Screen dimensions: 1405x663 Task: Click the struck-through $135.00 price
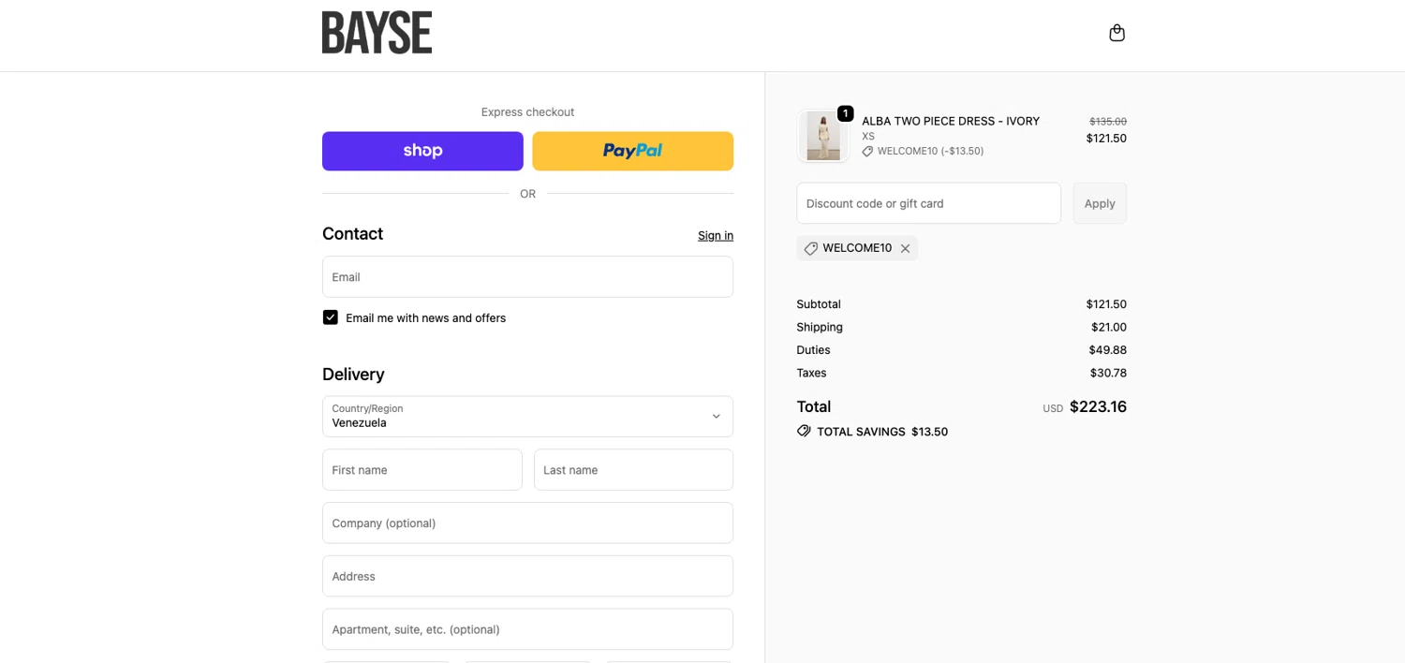[1108, 122]
